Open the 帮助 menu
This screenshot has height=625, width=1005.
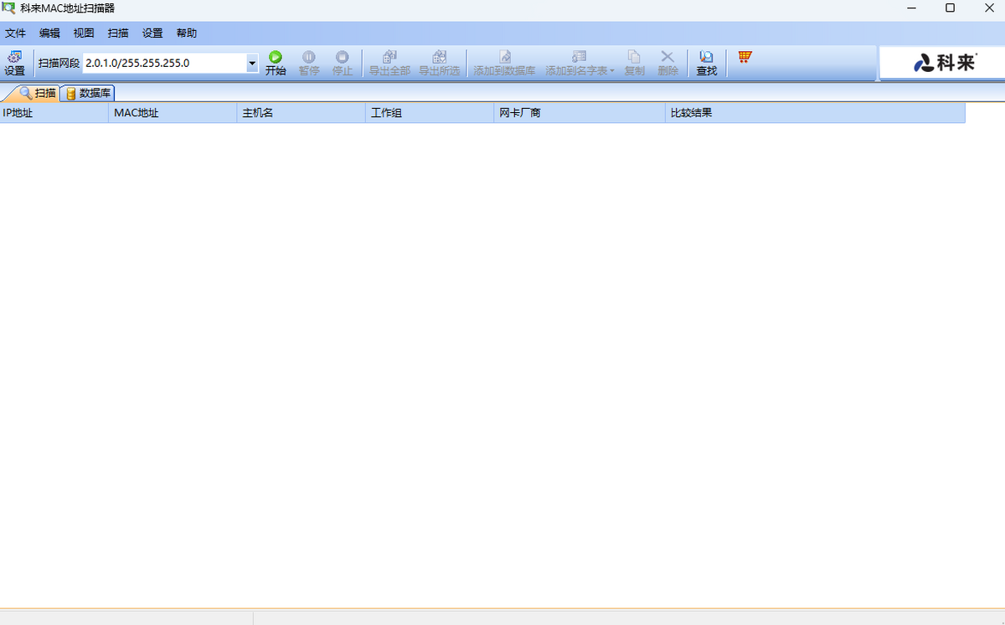point(187,33)
